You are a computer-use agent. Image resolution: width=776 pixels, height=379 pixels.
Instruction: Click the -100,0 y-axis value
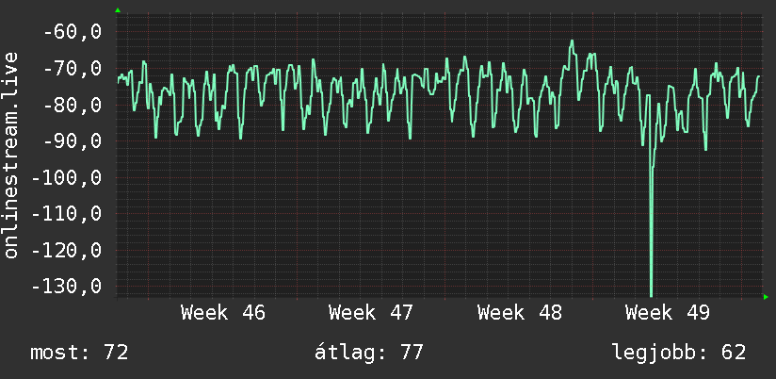point(66,177)
